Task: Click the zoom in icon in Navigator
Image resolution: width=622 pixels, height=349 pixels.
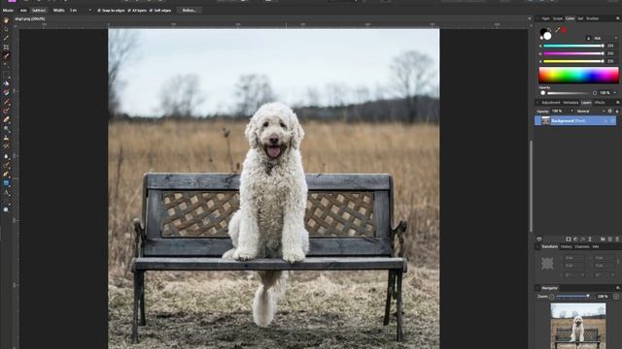Action: (616, 297)
